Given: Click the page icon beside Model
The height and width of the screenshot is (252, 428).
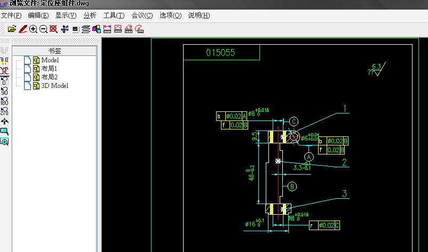Looking at the screenshot, I should (x=27, y=60).
